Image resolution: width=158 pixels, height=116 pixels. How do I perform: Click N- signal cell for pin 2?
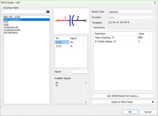pyautogui.click(x=76, y=46)
